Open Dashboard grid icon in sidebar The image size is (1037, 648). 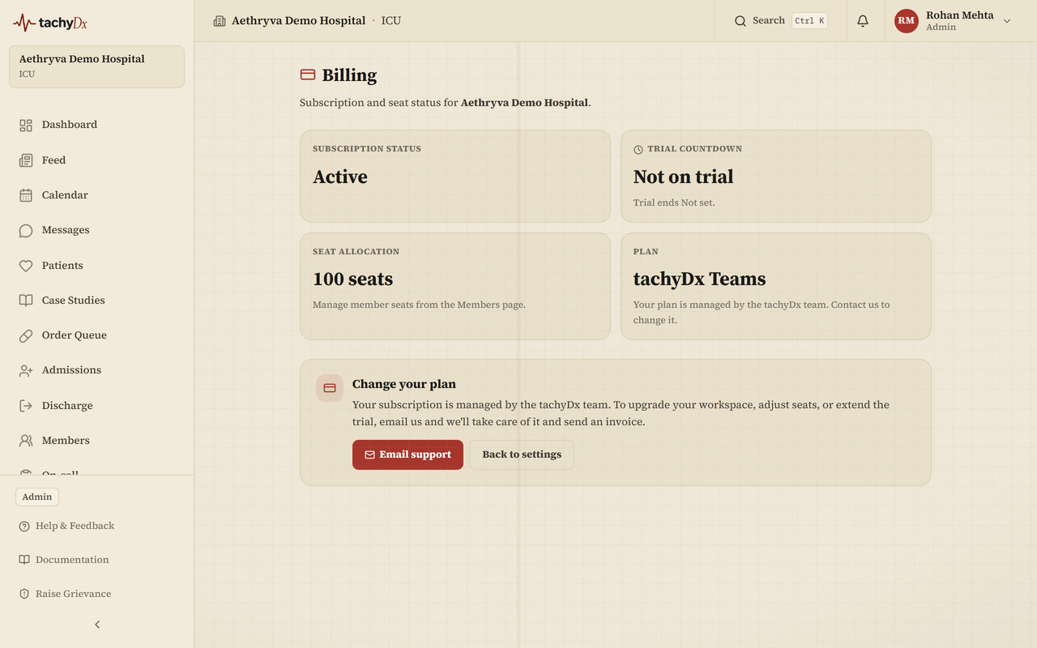[x=26, y=125]
